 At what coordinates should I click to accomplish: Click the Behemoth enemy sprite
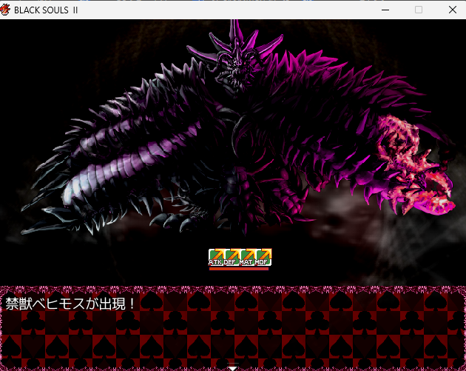coord(237,128)
